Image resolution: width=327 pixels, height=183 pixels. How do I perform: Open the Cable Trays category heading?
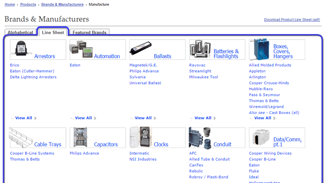coord(48,144)
